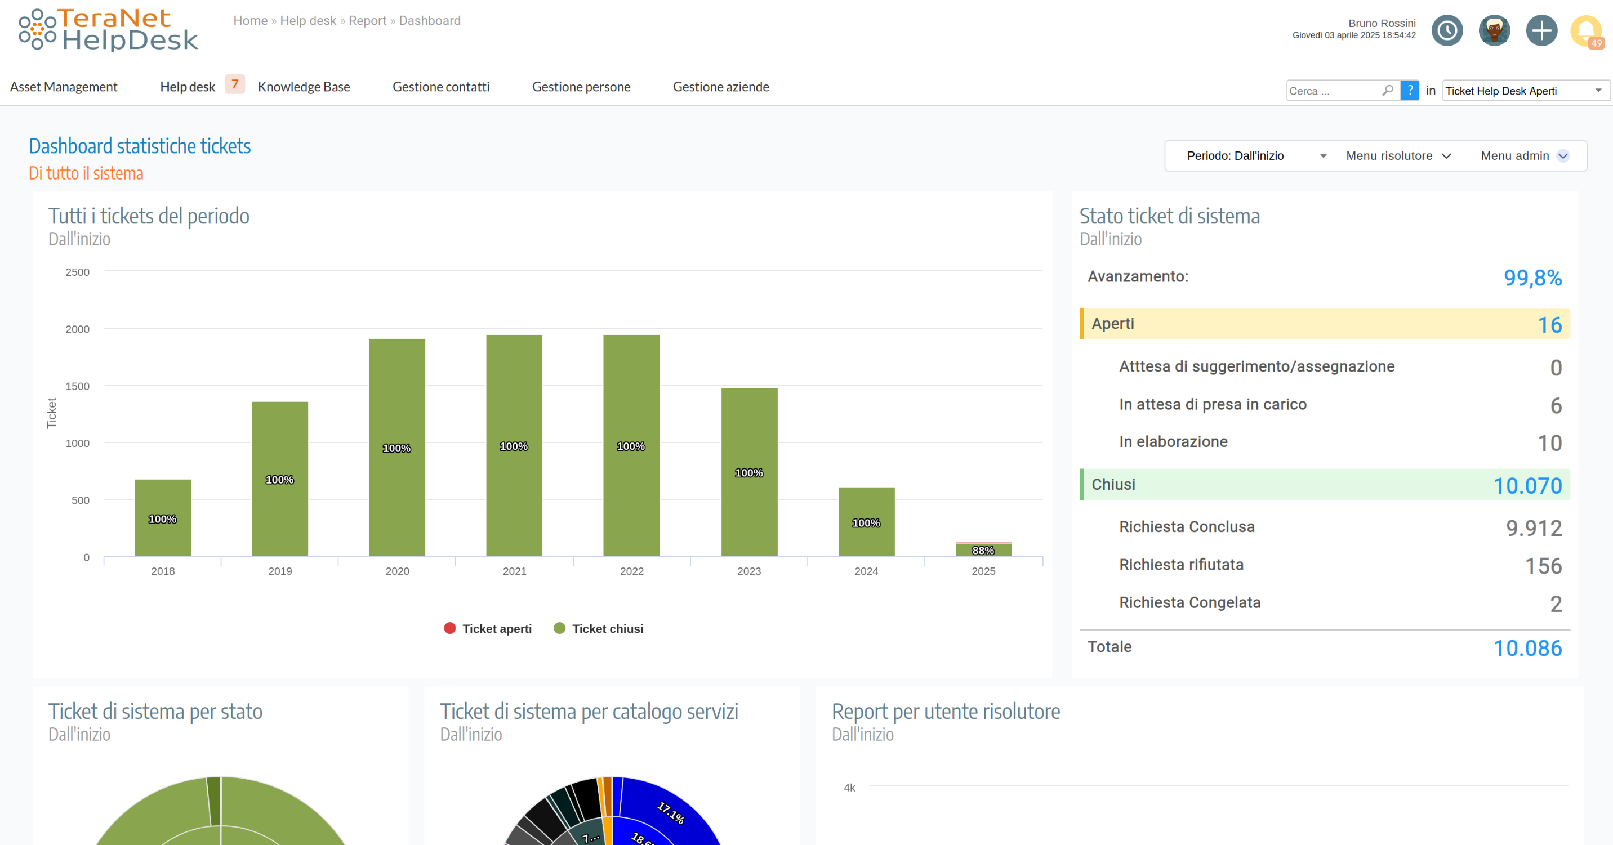Click the 2022 bar in the chart
This screenshot has width=1613, height=845.
pos(631,446)
